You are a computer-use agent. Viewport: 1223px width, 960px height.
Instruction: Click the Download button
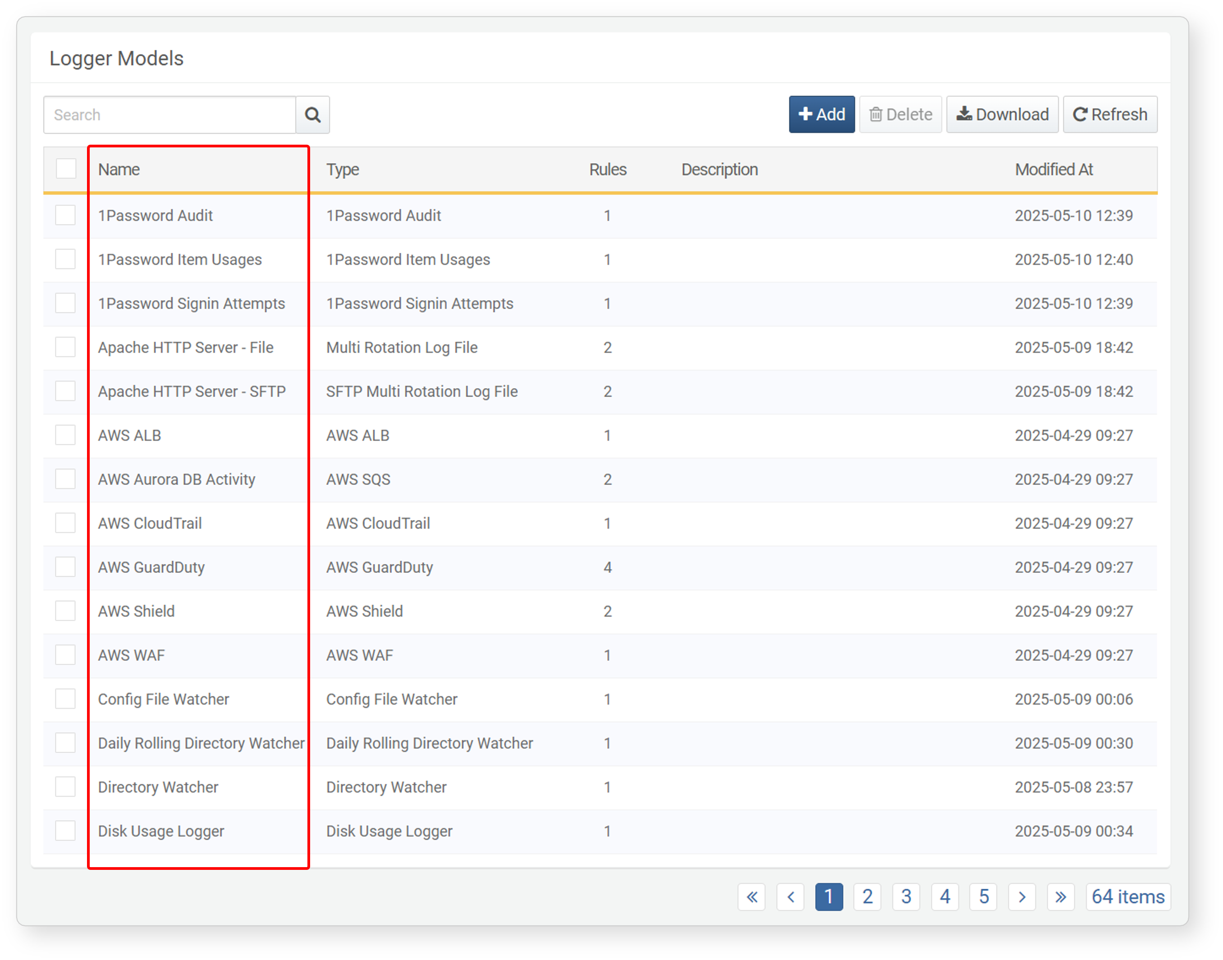coord(1002,114)
